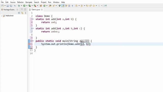This screenshot has width=163, height=92.
Task: Click the 'class Demo {' line
Action: coord(44,16)
